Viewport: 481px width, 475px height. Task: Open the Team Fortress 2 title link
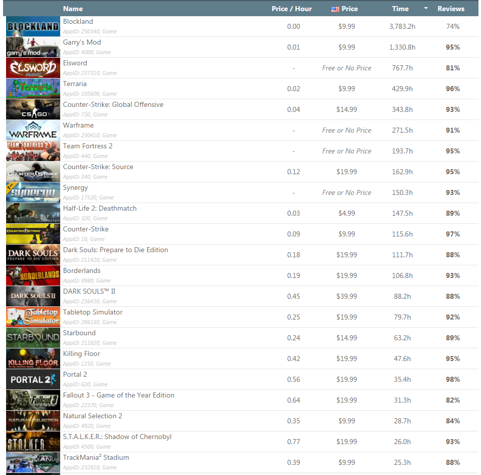pos(88,146)
